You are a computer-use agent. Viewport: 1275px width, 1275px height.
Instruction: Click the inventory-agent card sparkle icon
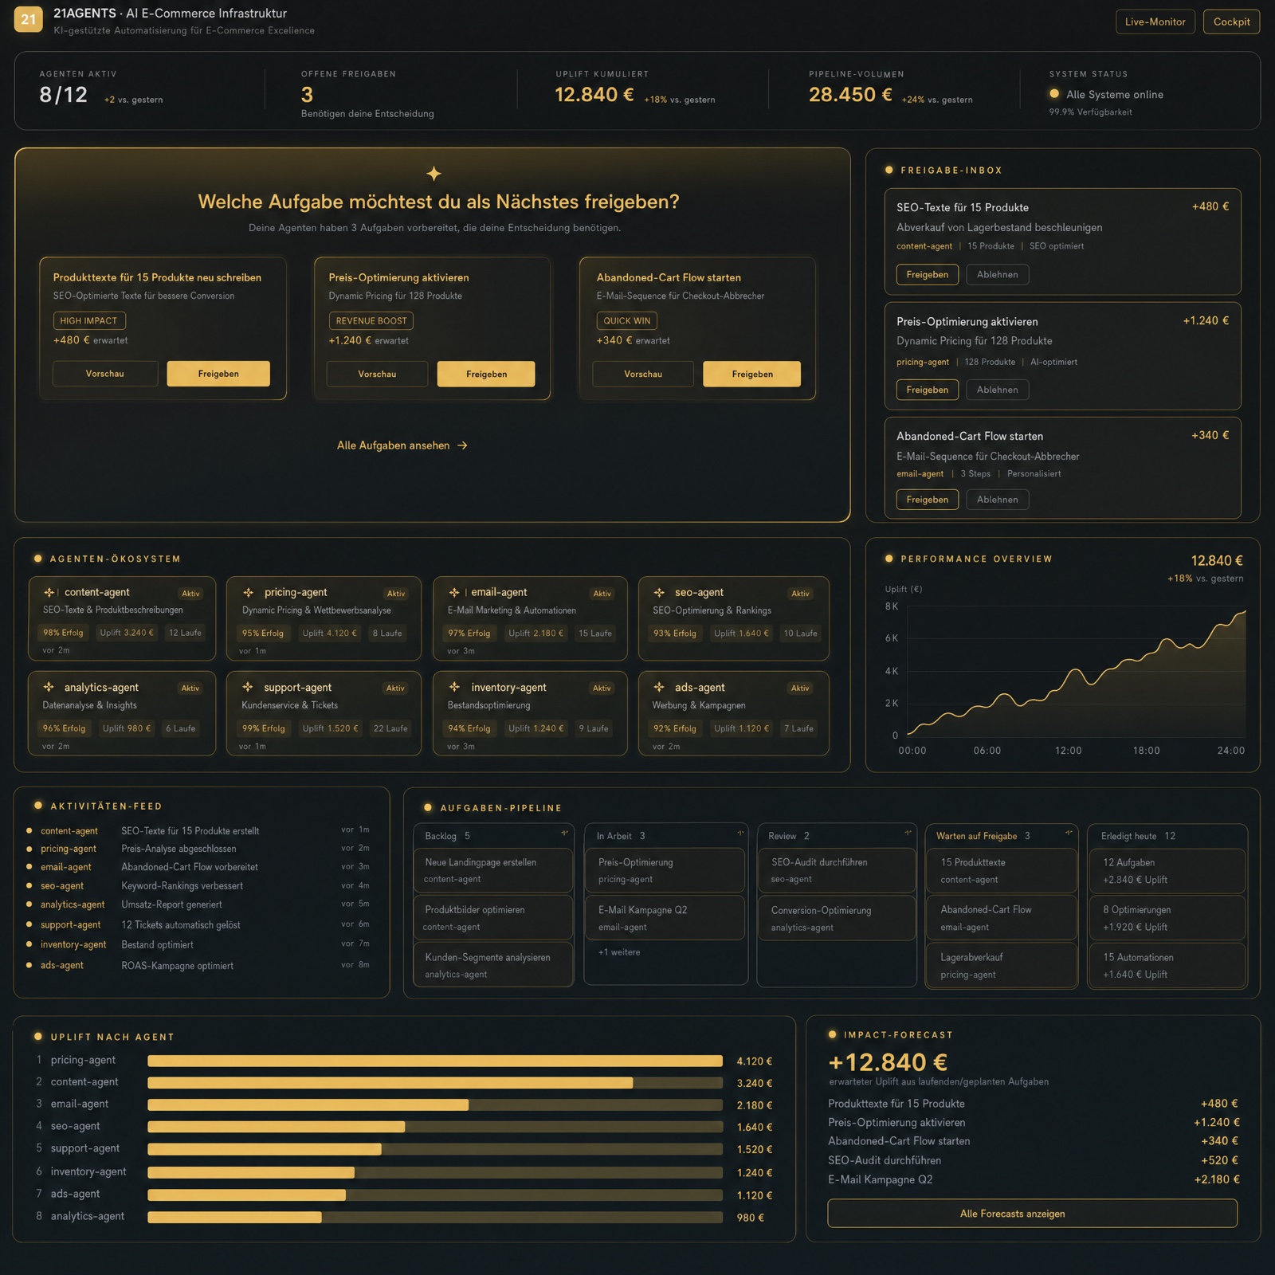454,687
